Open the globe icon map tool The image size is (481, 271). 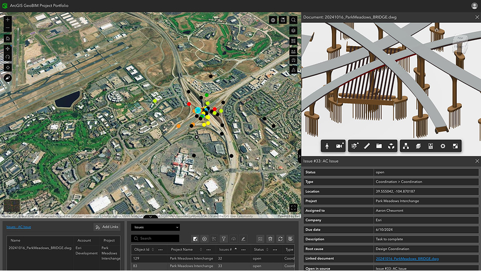click(273, 20)
